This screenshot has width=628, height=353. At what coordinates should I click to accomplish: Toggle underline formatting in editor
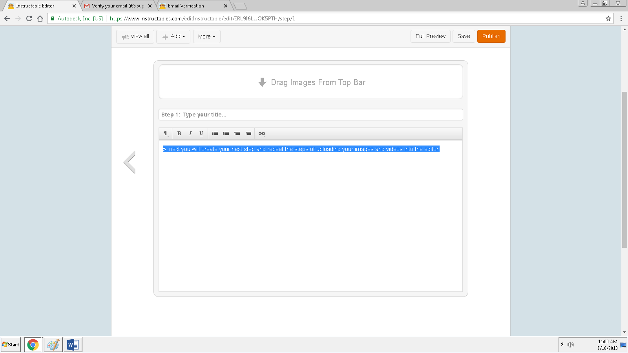pyautogui.click(x=201, y=134)
